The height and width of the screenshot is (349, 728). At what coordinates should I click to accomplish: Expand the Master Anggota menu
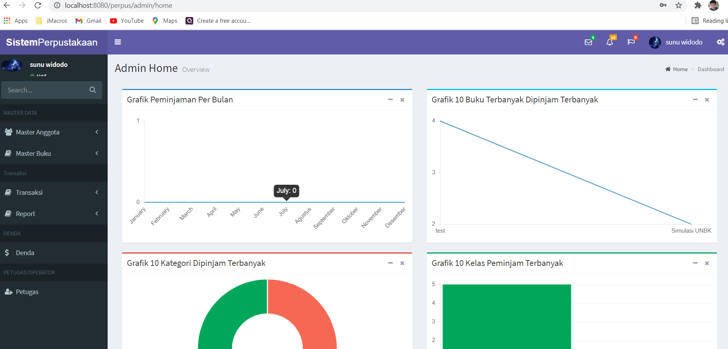[x=54, y=132]
